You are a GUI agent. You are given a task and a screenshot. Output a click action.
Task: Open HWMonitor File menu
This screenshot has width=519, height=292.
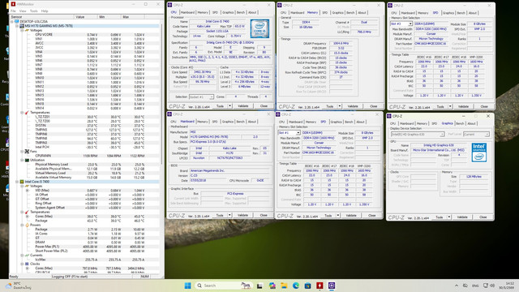[x=13, y=11]
